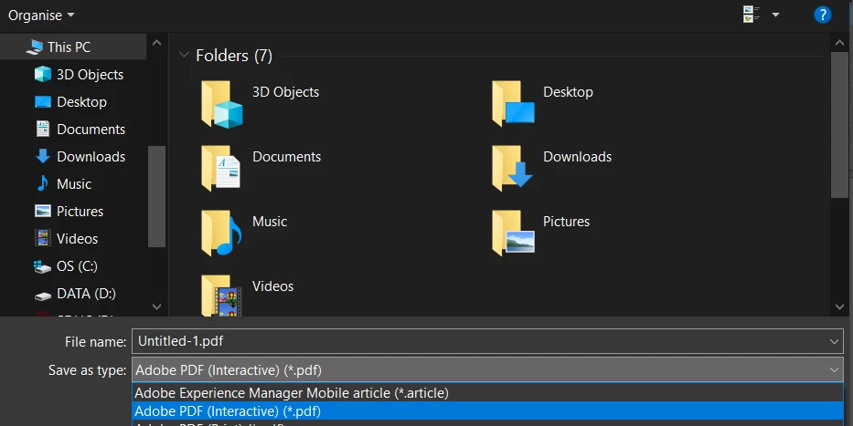Click the view layout icon

coord(752,15)
